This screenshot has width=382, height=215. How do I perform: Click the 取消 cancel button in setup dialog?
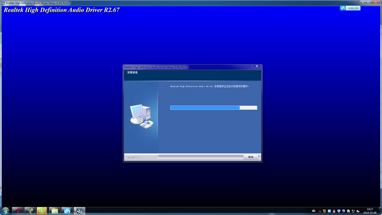(x=251, y=157)
